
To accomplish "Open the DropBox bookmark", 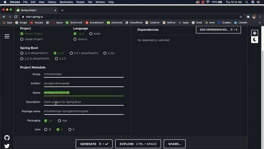I will (224, 23).
